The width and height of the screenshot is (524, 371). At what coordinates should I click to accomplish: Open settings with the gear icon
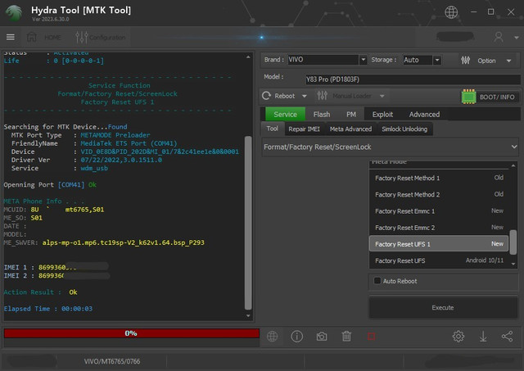click(458, 337)
